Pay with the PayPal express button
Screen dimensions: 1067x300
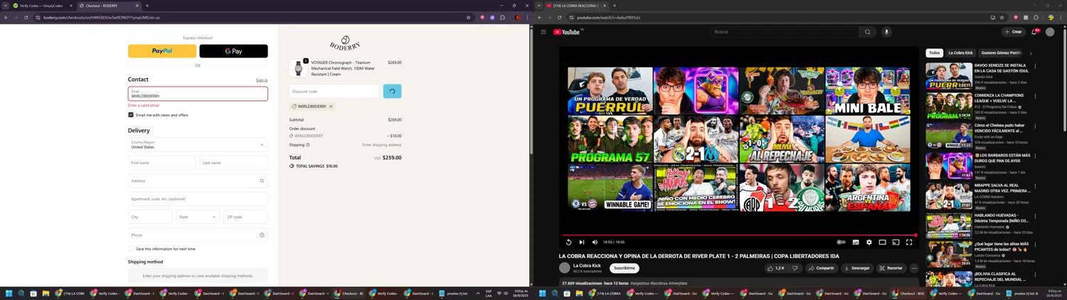pyautogui.click(x=162, y=51)
